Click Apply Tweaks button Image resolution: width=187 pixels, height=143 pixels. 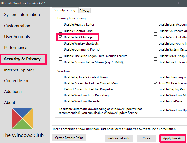(x=172, y=138)
